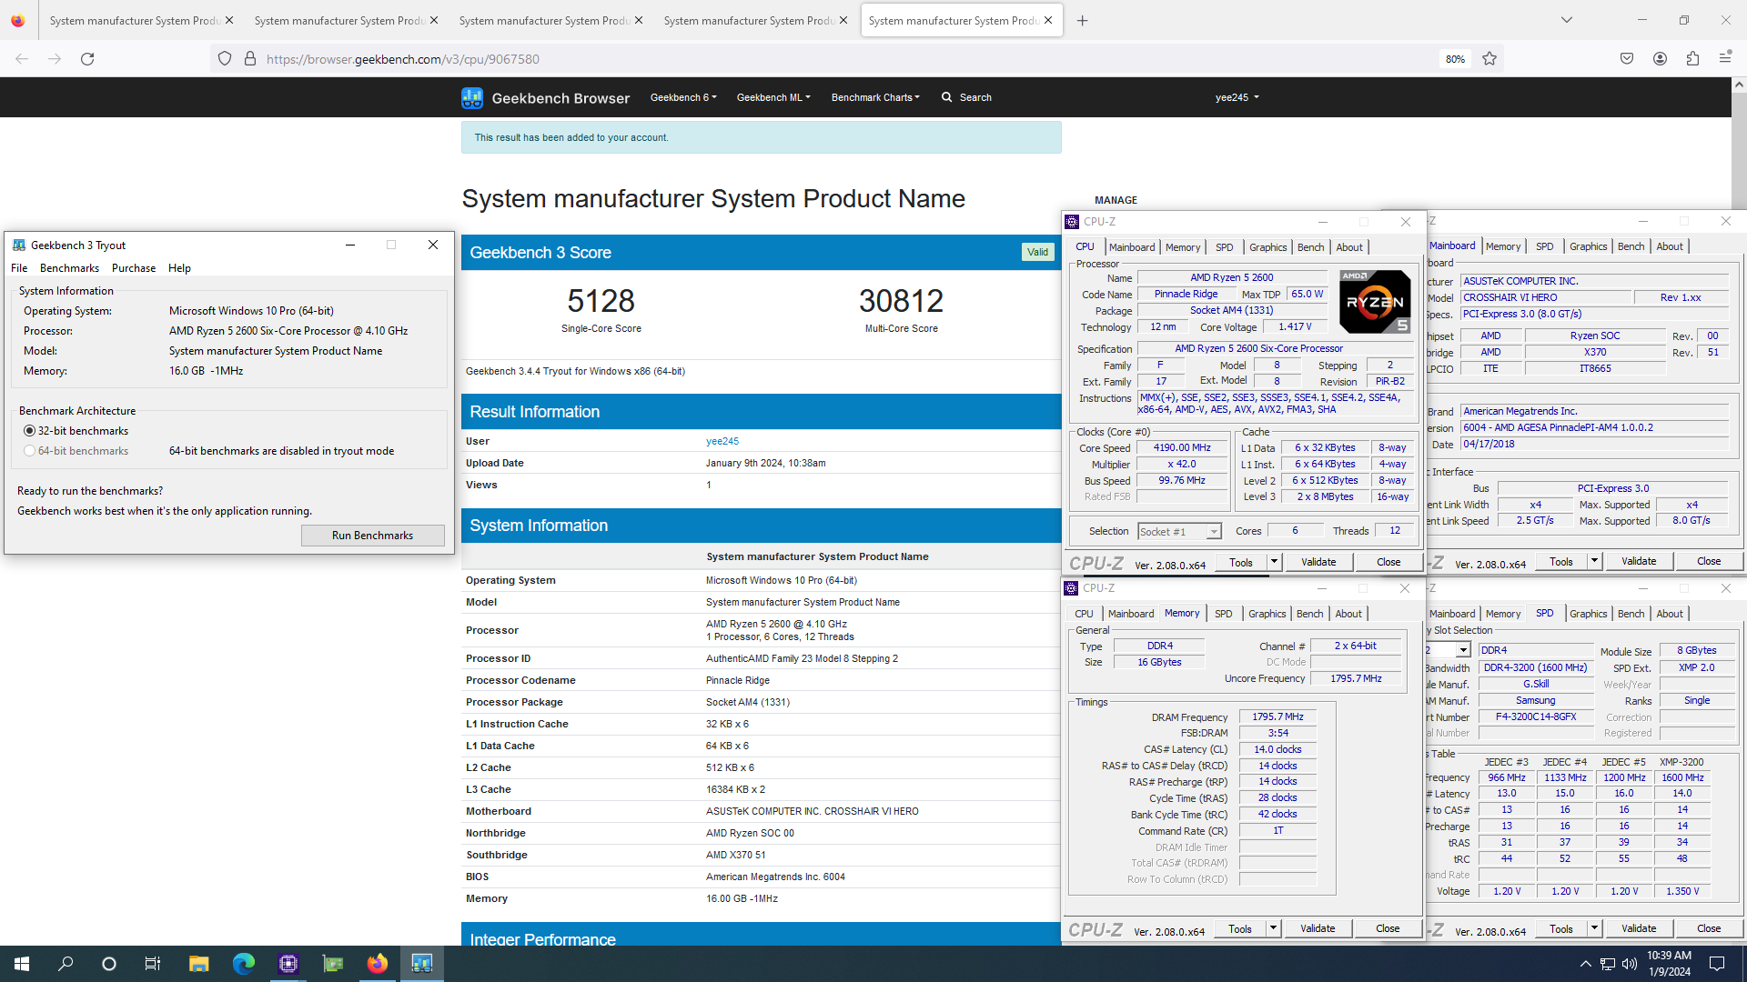
Task: Switch to SPD tab in CPU-Z Memory window
Action: pos(1223,614)
